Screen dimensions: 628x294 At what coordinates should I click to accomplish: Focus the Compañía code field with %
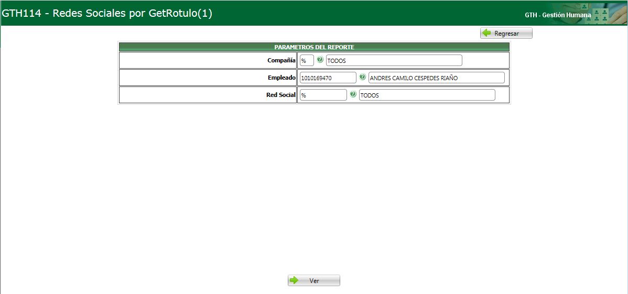[x=307, y=60]
